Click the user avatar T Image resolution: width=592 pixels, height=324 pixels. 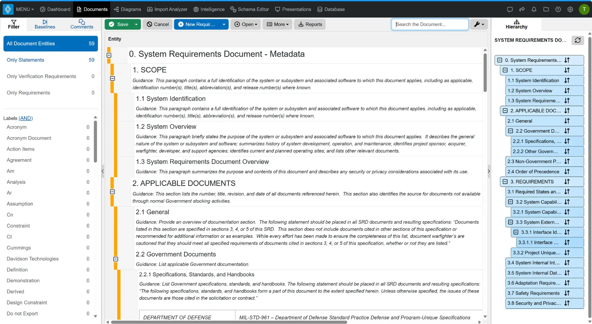coord(584,9)
